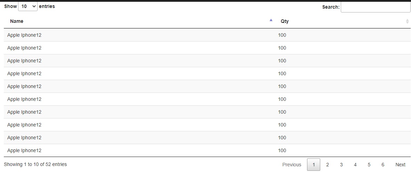The image size is (411, 184).
Task: Click the third row Apple Iphone12 name cell
Action: click(x=24, y=61)
